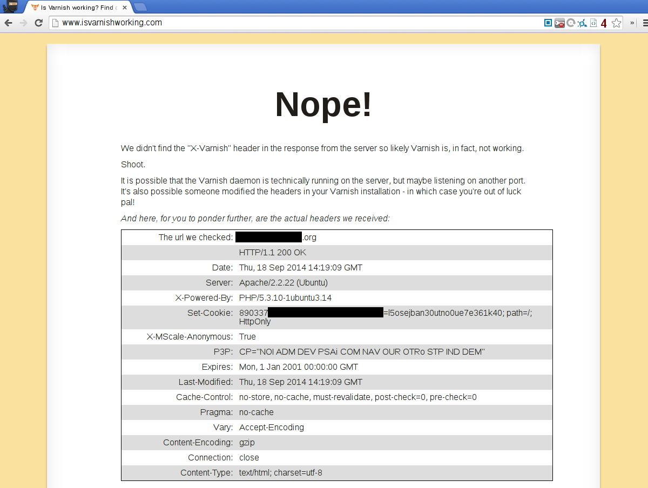
Task: Click the 'Date:' header label
Action: (x=222, y=268)
